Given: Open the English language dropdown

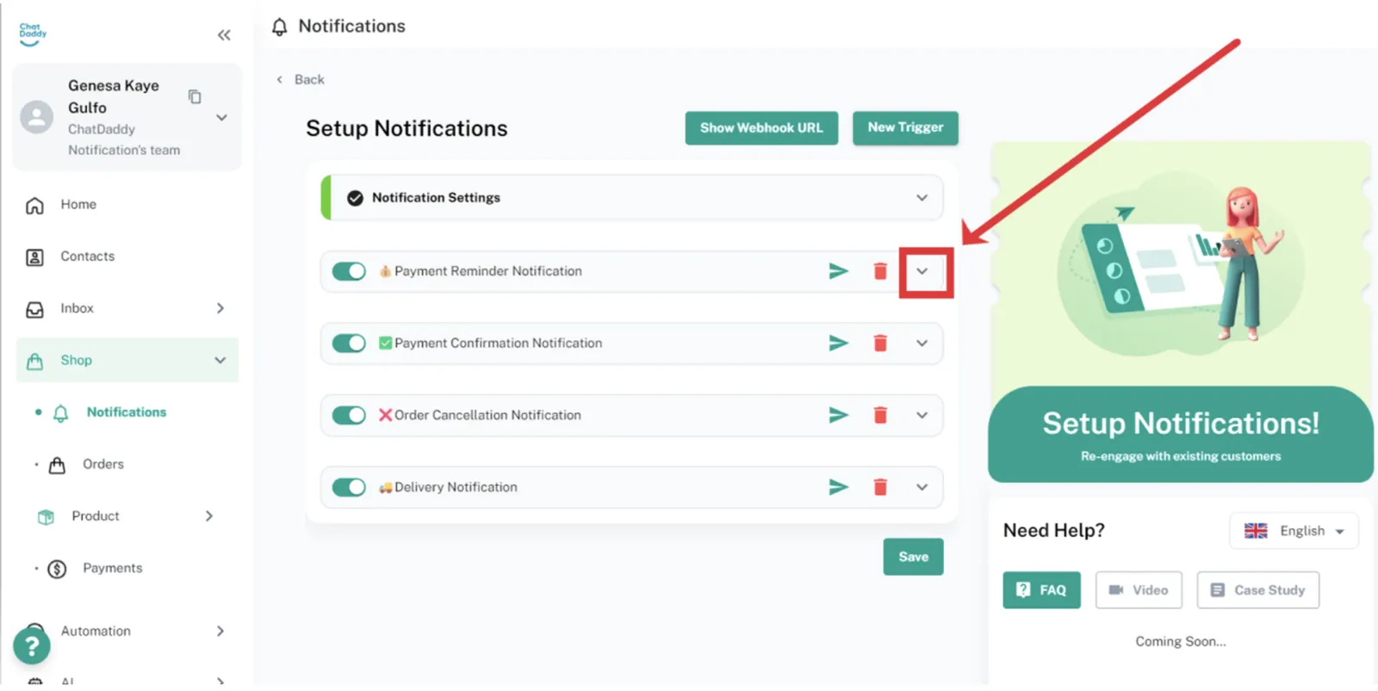Looking at the screenshot, I should point(1294,531).
